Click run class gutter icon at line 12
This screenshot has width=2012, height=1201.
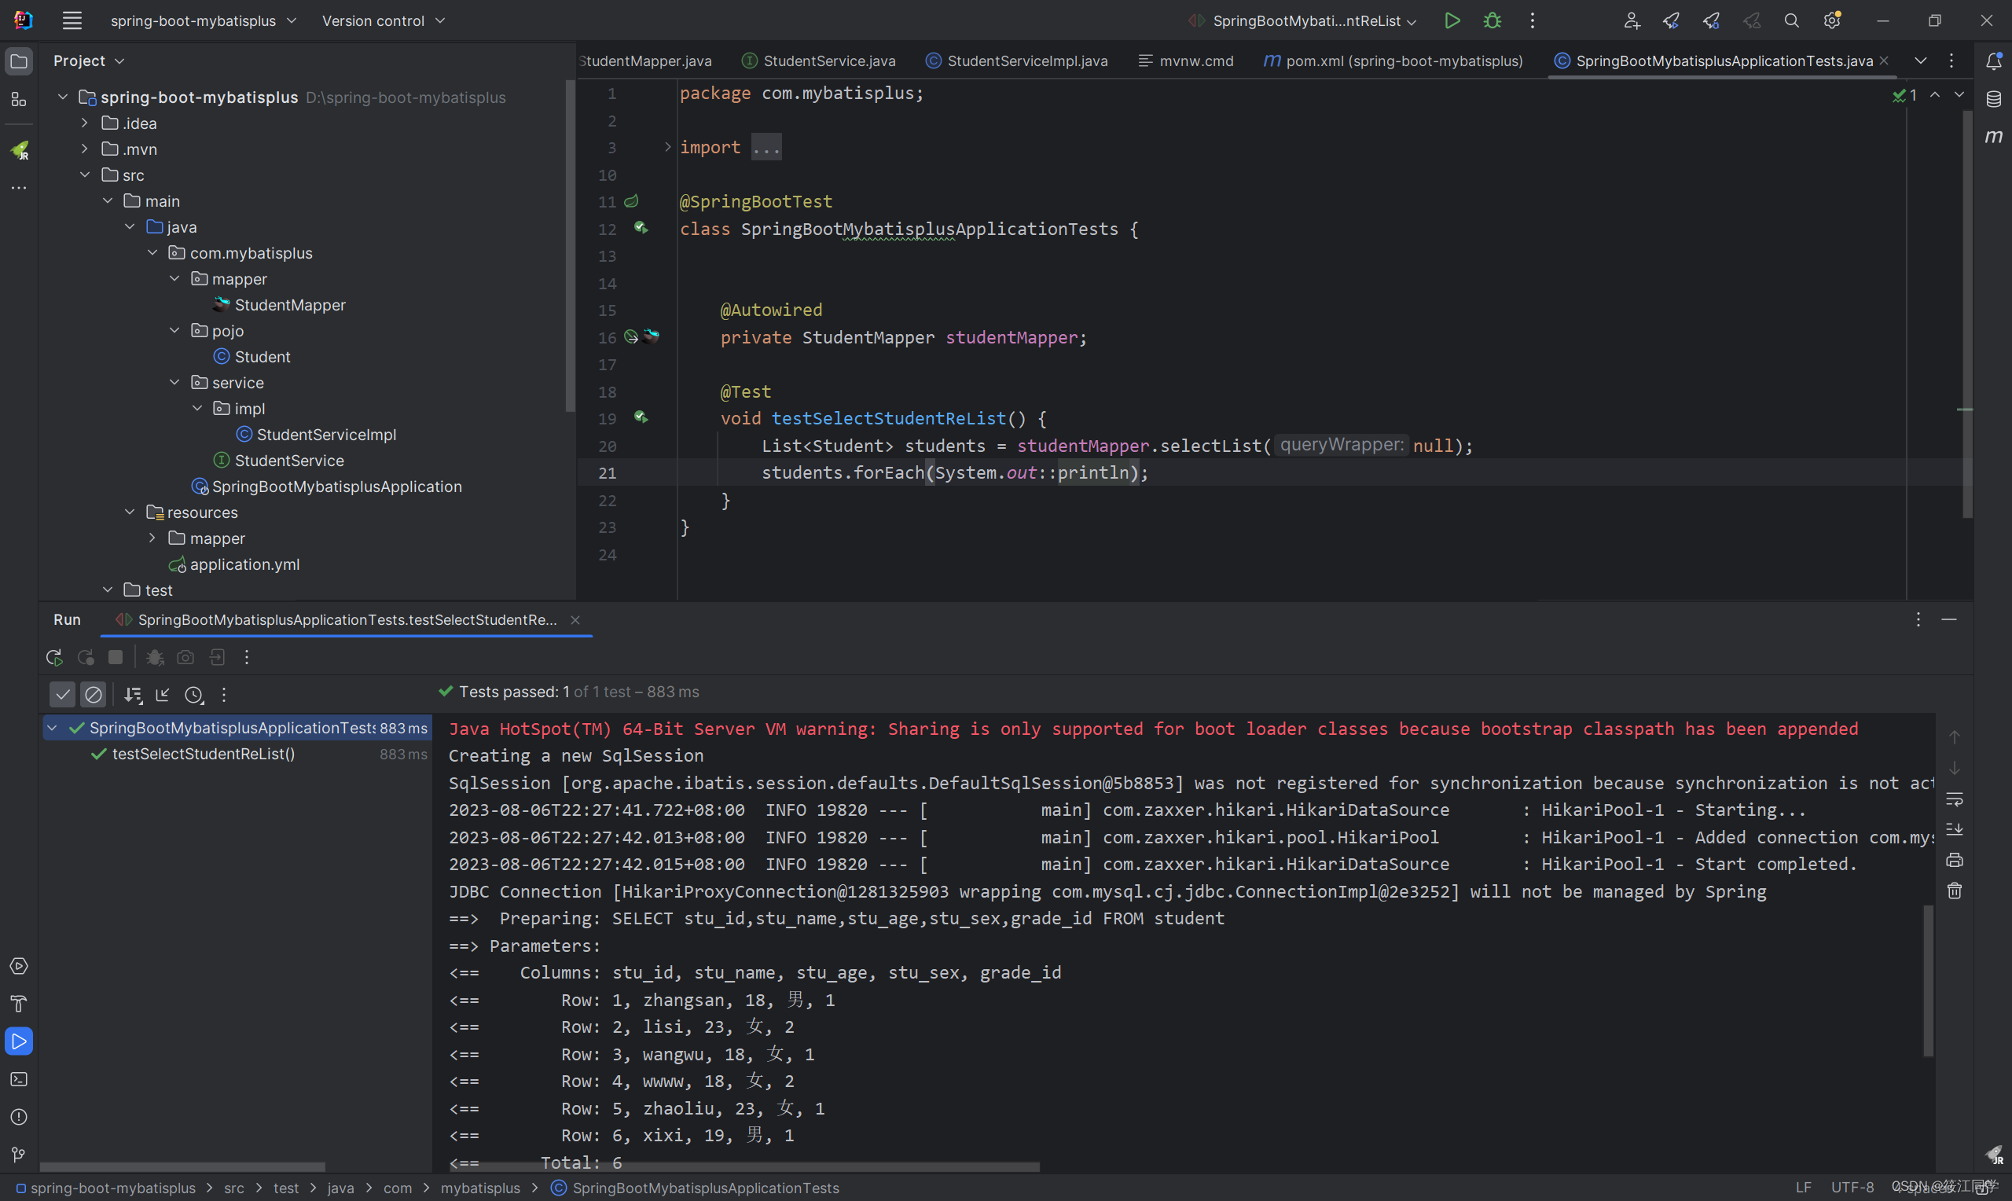pyautogui.click(x=641, y=228)
